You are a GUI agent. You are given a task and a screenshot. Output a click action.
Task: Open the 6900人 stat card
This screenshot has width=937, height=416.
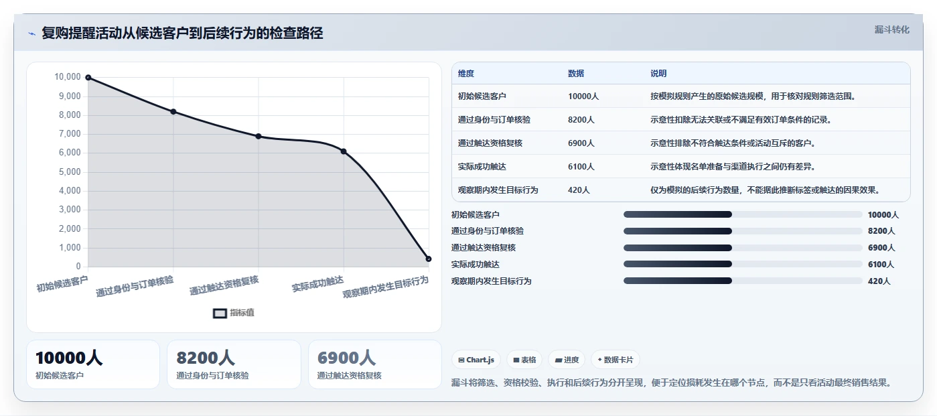[375, 364]
